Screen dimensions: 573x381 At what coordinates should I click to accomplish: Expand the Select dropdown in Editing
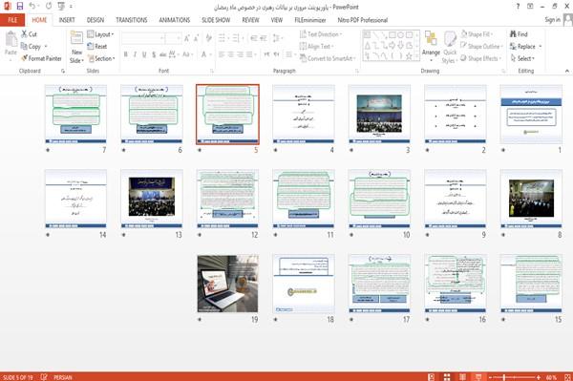tap(523, 58)
